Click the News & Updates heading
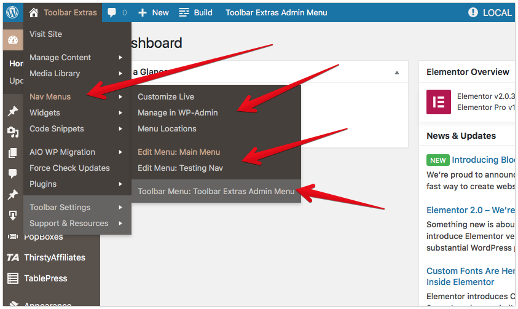 [461, 136]
